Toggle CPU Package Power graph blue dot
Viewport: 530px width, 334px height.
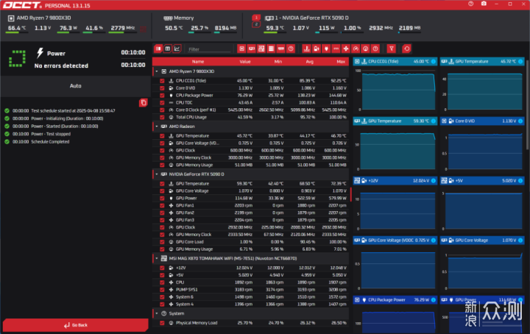(434, 300)
